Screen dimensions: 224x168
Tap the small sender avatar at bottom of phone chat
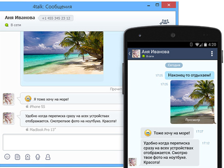[x=133, y=162]
